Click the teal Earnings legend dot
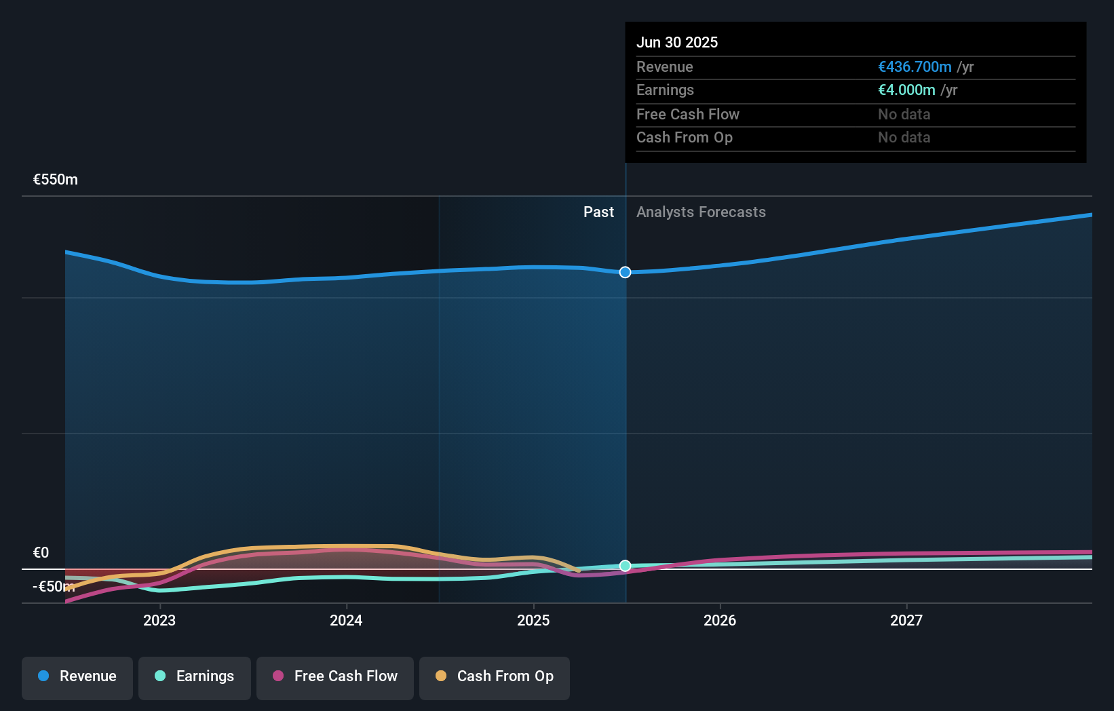 click(159, 676)
